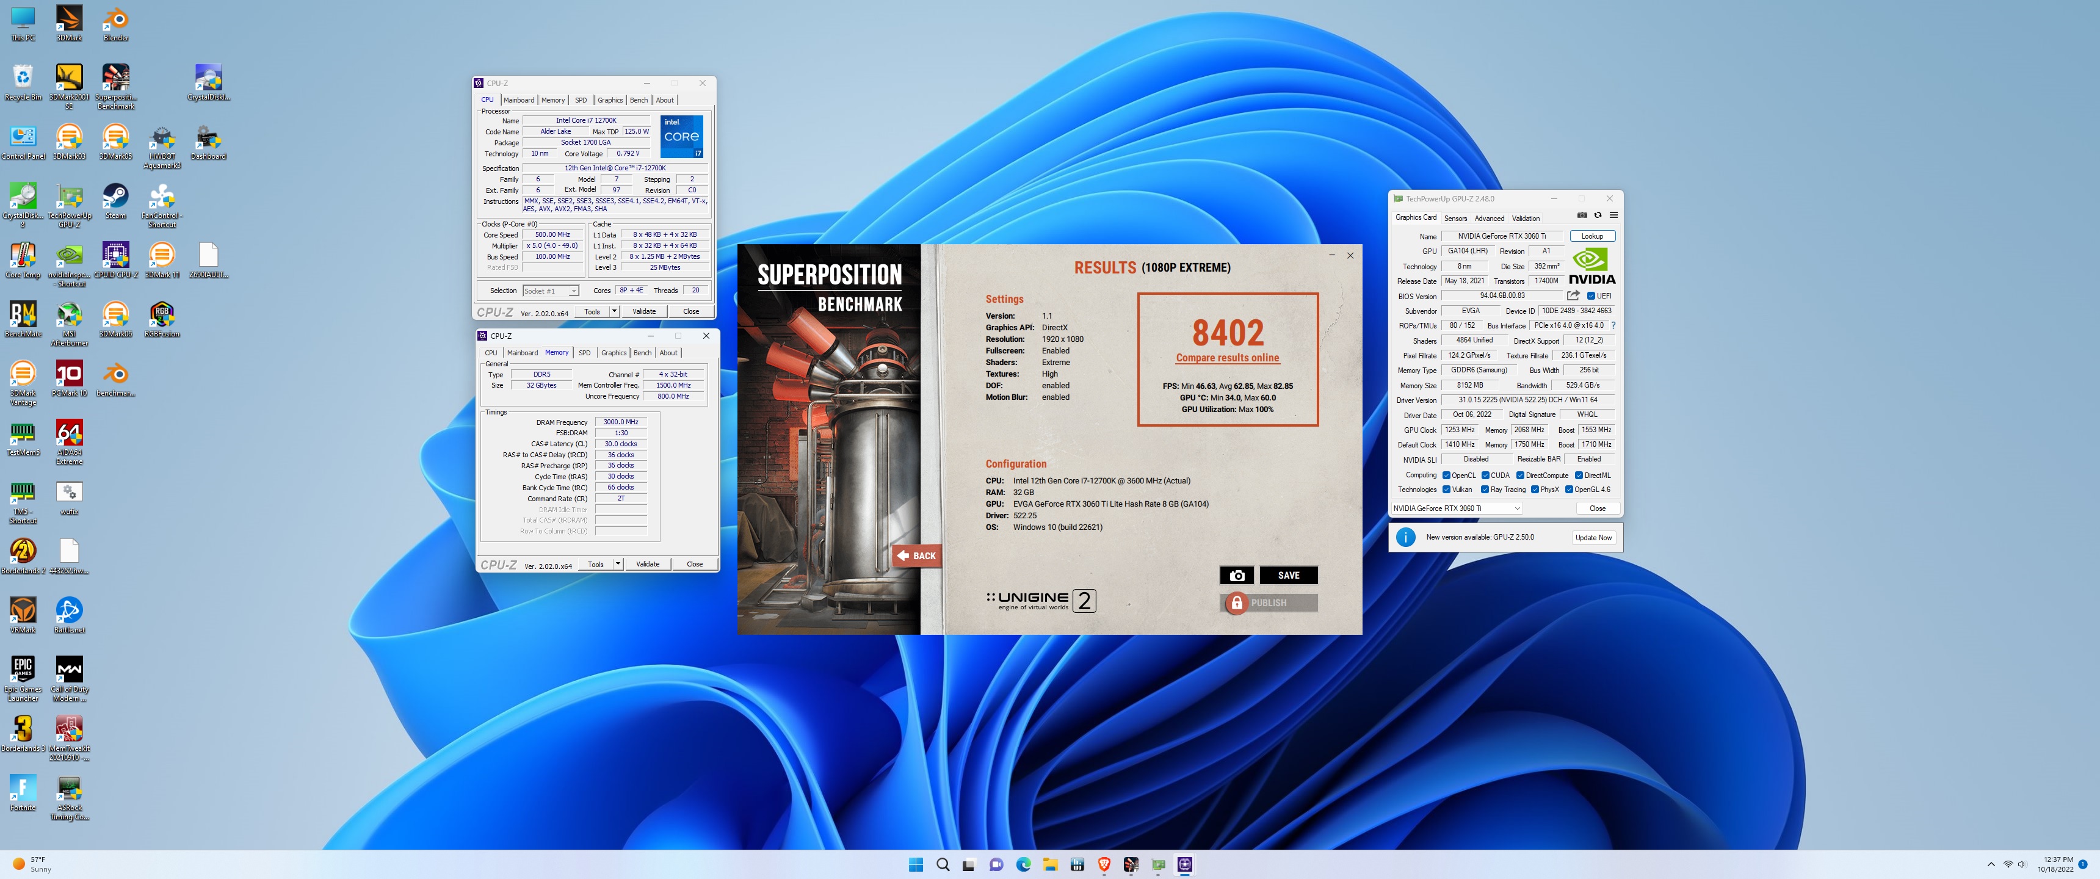2100x879 pixels.
Task: Open the CPUID CPU-Z desktop shortcut
Action: click(116, 261)
